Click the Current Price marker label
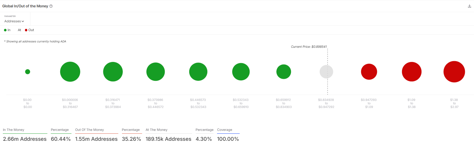 309,47
